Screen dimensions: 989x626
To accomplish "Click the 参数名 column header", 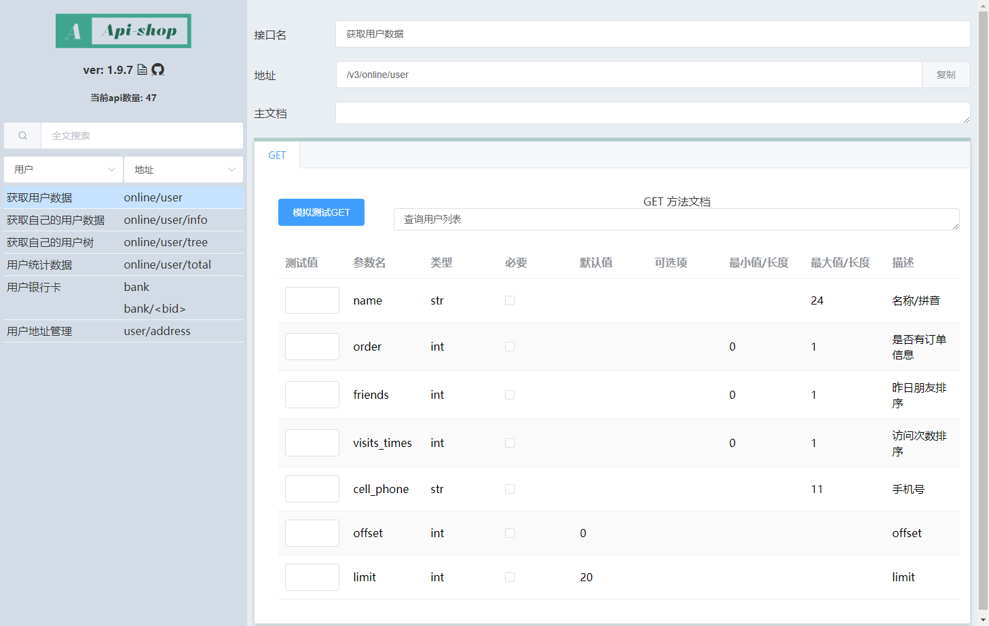I will 369,262.
